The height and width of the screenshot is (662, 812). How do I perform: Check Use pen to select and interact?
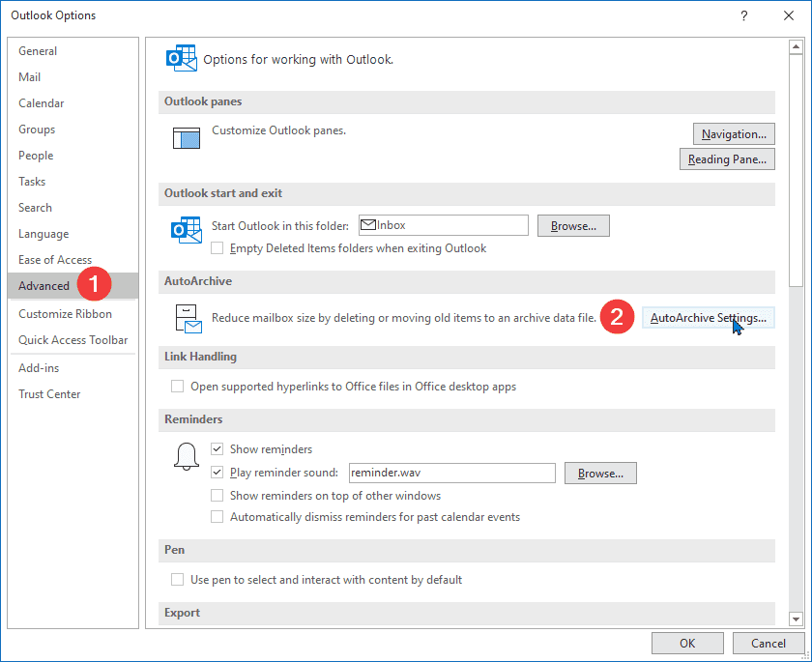click(177, 580)
